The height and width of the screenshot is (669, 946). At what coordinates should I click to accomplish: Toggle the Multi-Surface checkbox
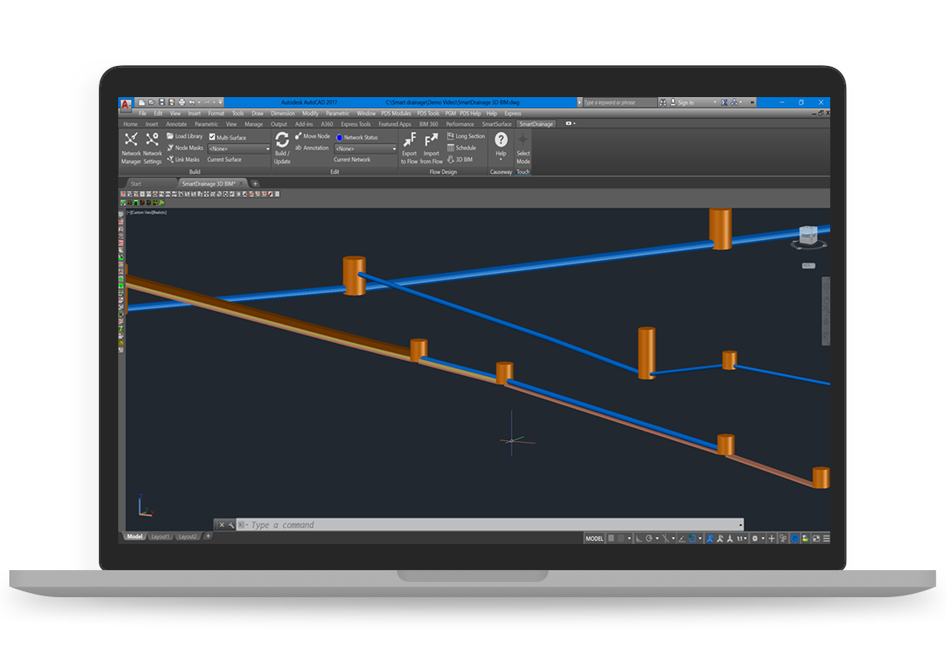(213, 137)
